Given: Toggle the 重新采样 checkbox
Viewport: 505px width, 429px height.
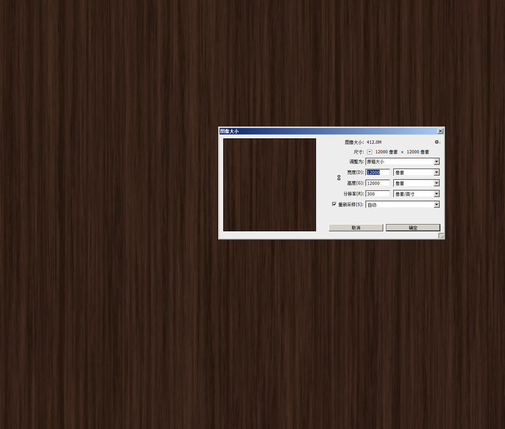Looking at the screenshot, I should pos(334,204).
